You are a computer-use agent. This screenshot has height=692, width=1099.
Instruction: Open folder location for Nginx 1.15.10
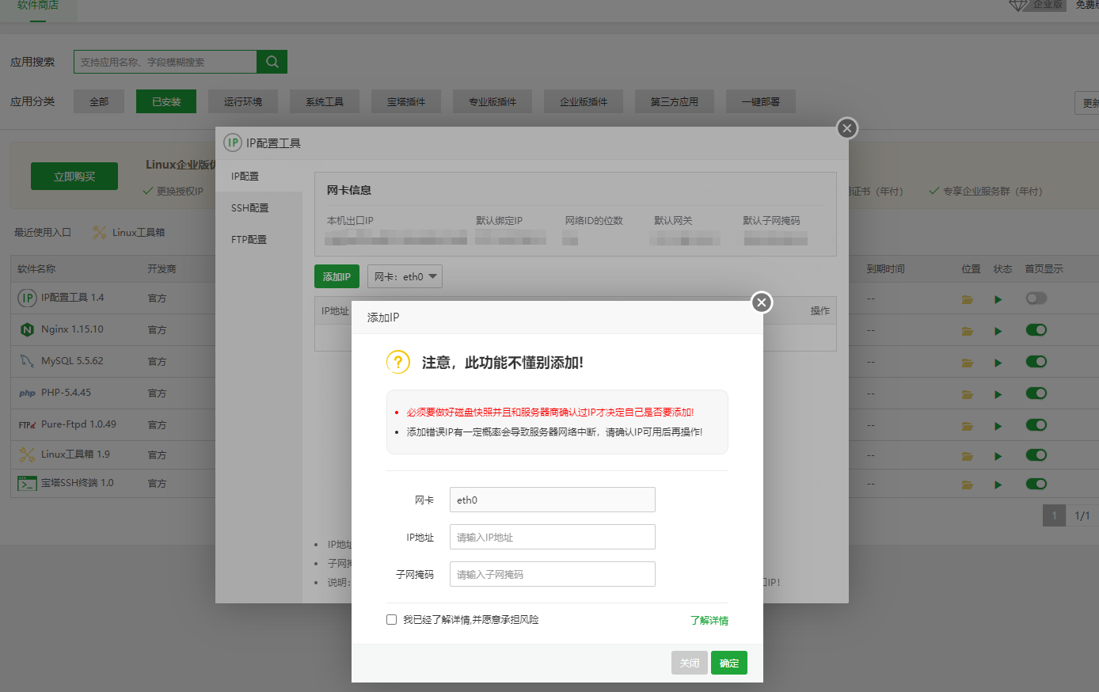point(967,330)
